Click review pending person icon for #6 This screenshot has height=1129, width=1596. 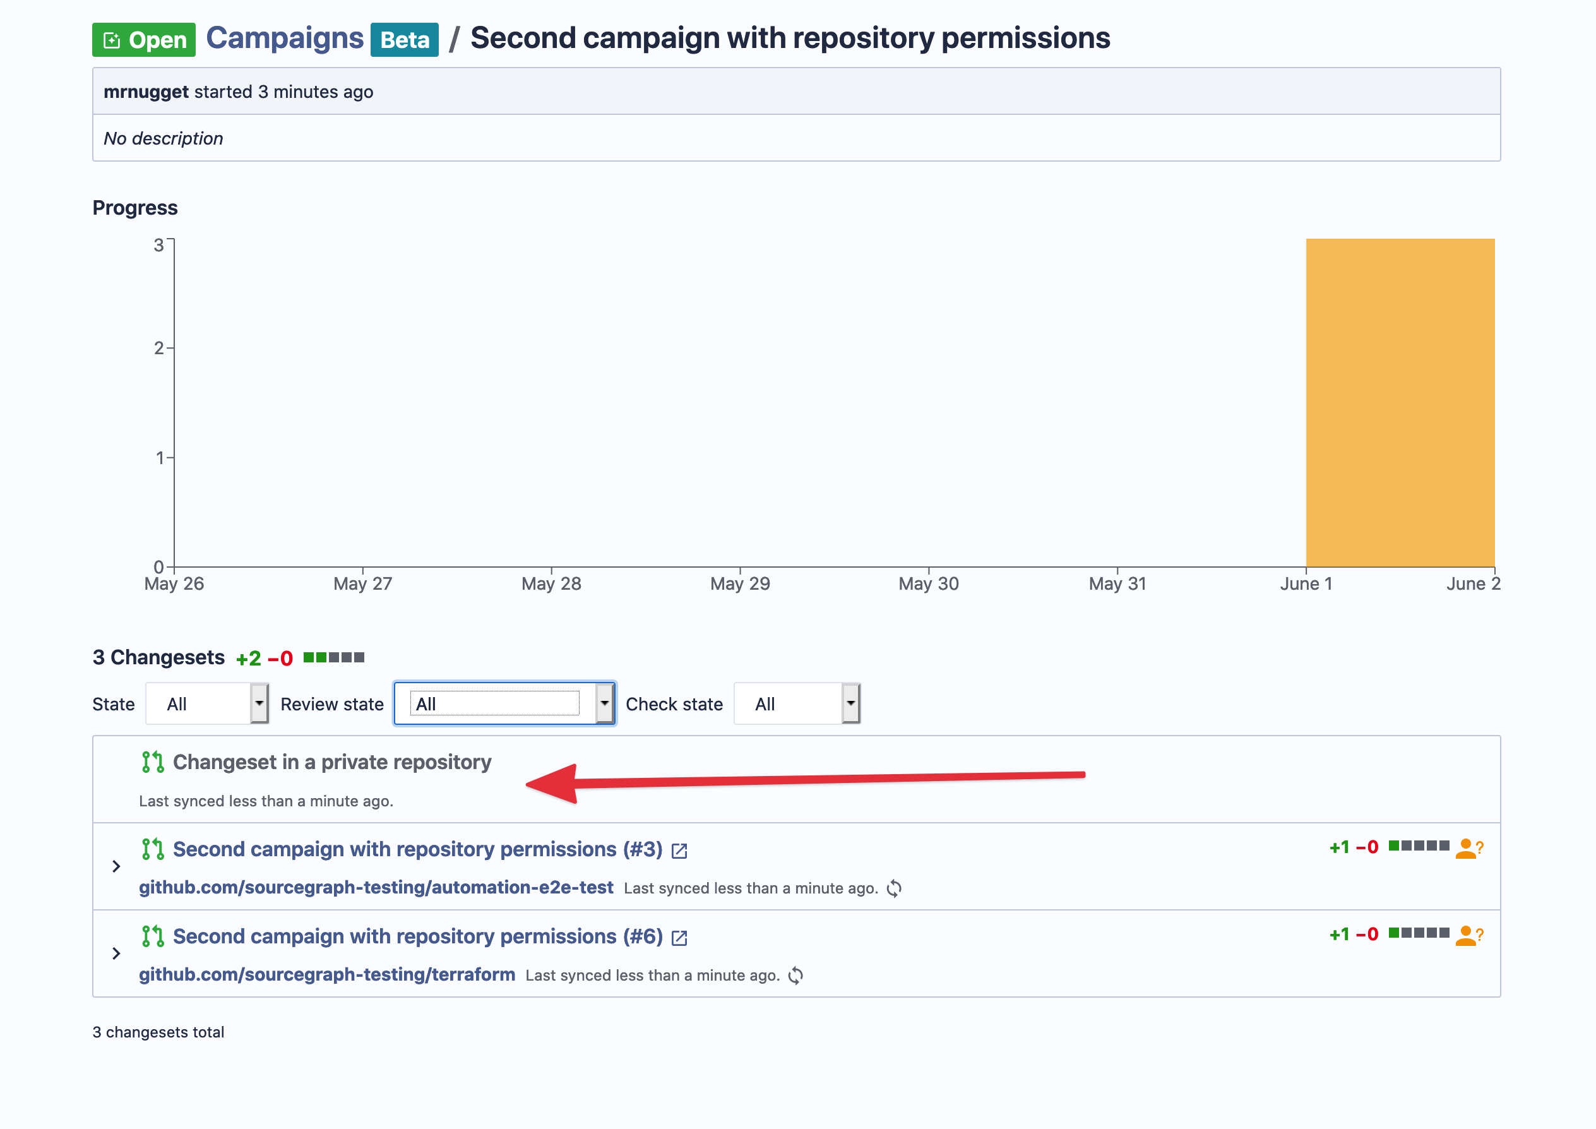[1468, 935]
